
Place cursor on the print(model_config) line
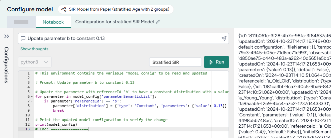pos(56,124)
